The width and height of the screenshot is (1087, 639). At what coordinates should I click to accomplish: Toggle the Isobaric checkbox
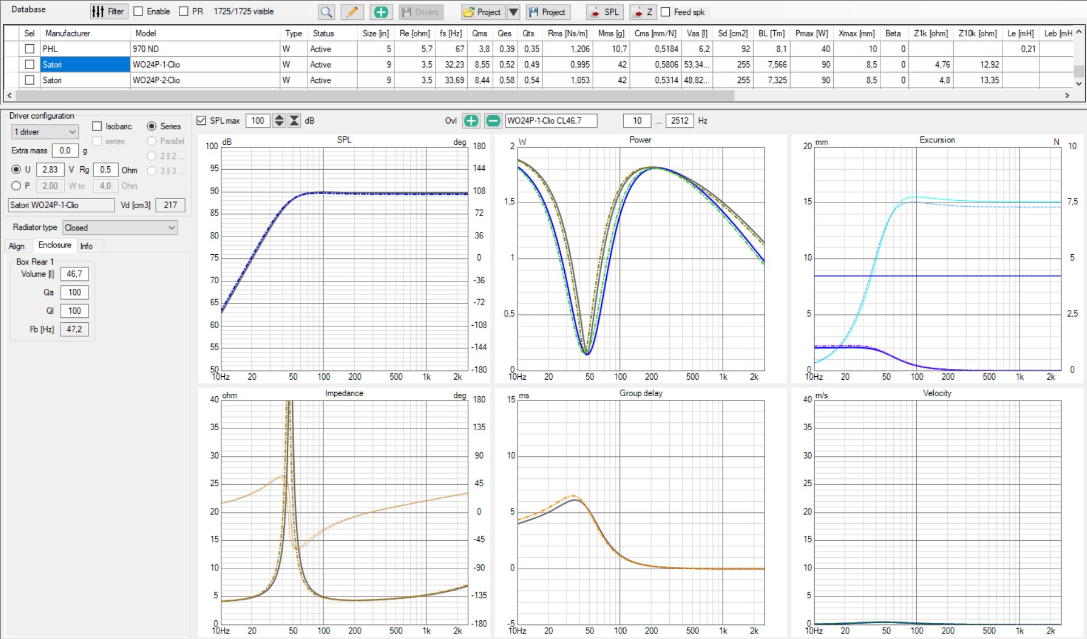click(97, 126)
